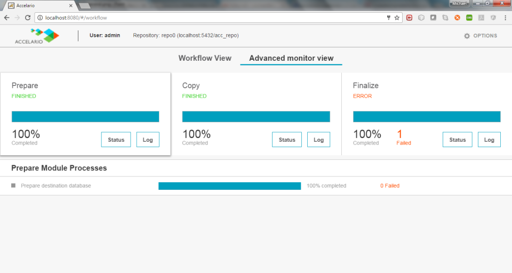Switch to Workflow View tab
This screenshot has height=273, width=512.
coord(205,58)
